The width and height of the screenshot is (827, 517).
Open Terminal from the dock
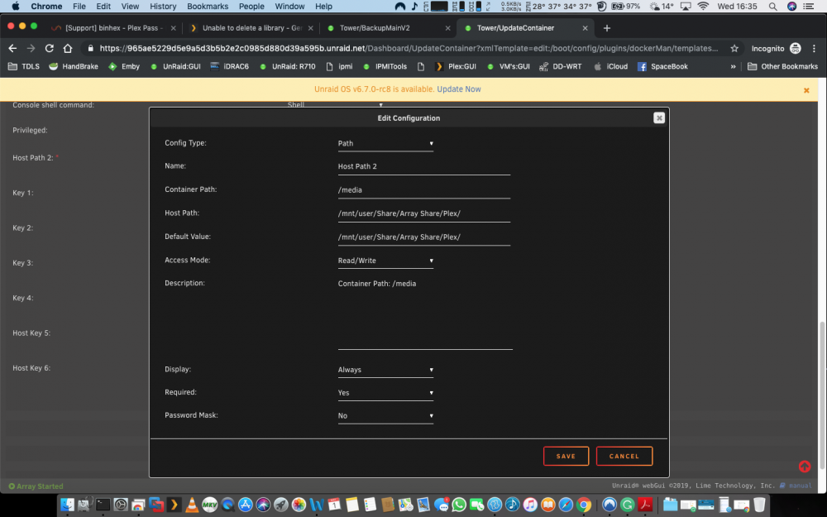(x=103, y=505)
